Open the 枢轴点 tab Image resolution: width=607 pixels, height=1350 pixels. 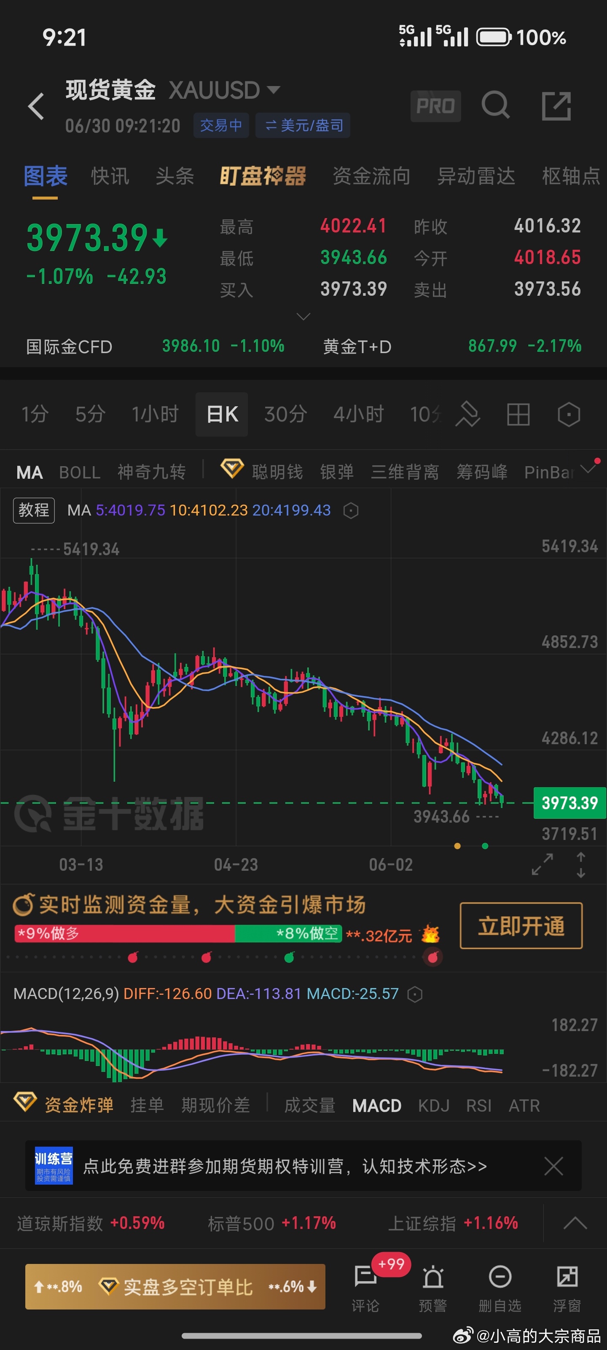click(572, 176)
